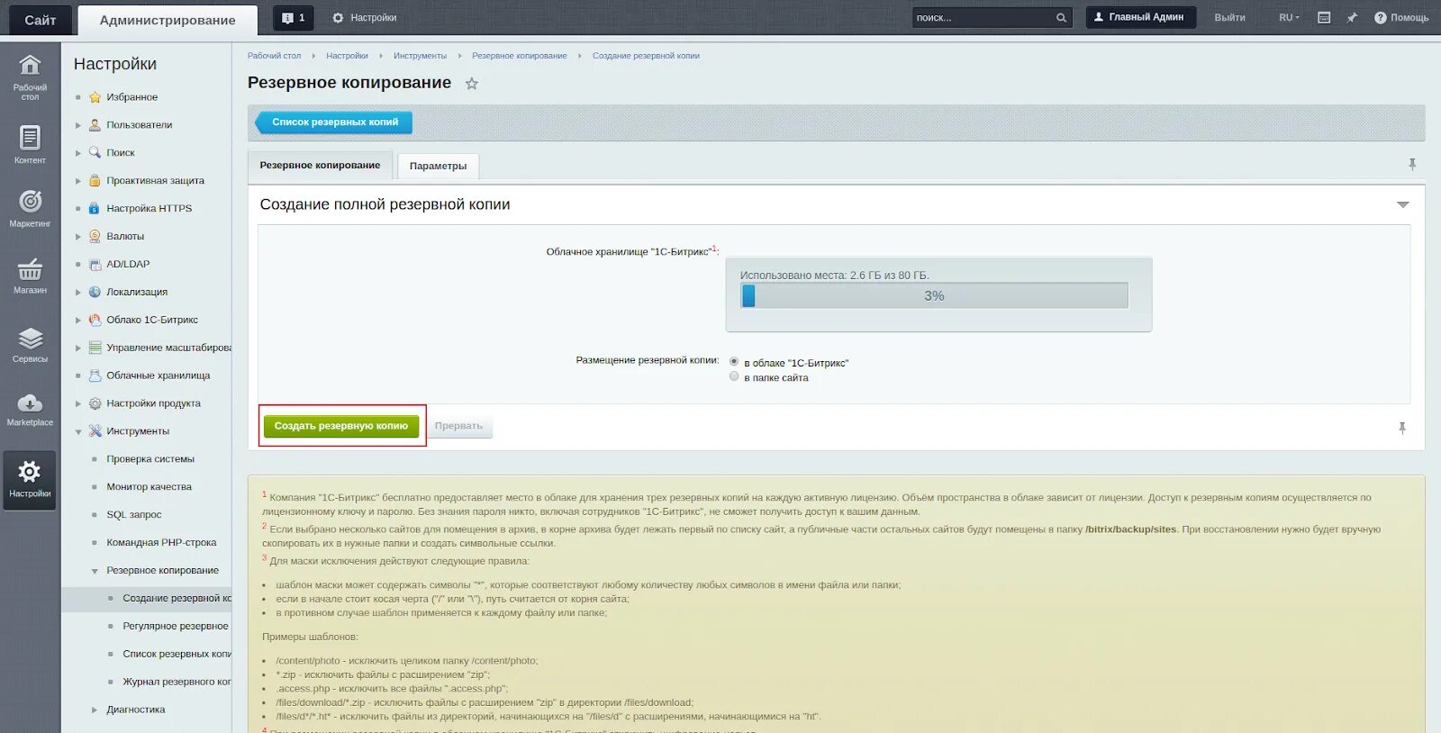The image size is (1441, 733).
Task: Open the Сервисы sidebar section
Action: pyautogui.click(x=30, y=344)
